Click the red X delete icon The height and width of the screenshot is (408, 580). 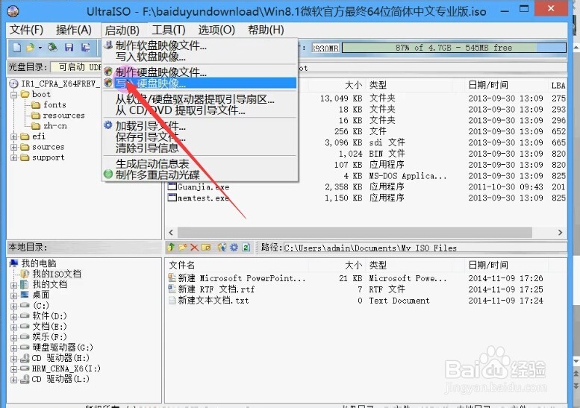coord(194,247)
